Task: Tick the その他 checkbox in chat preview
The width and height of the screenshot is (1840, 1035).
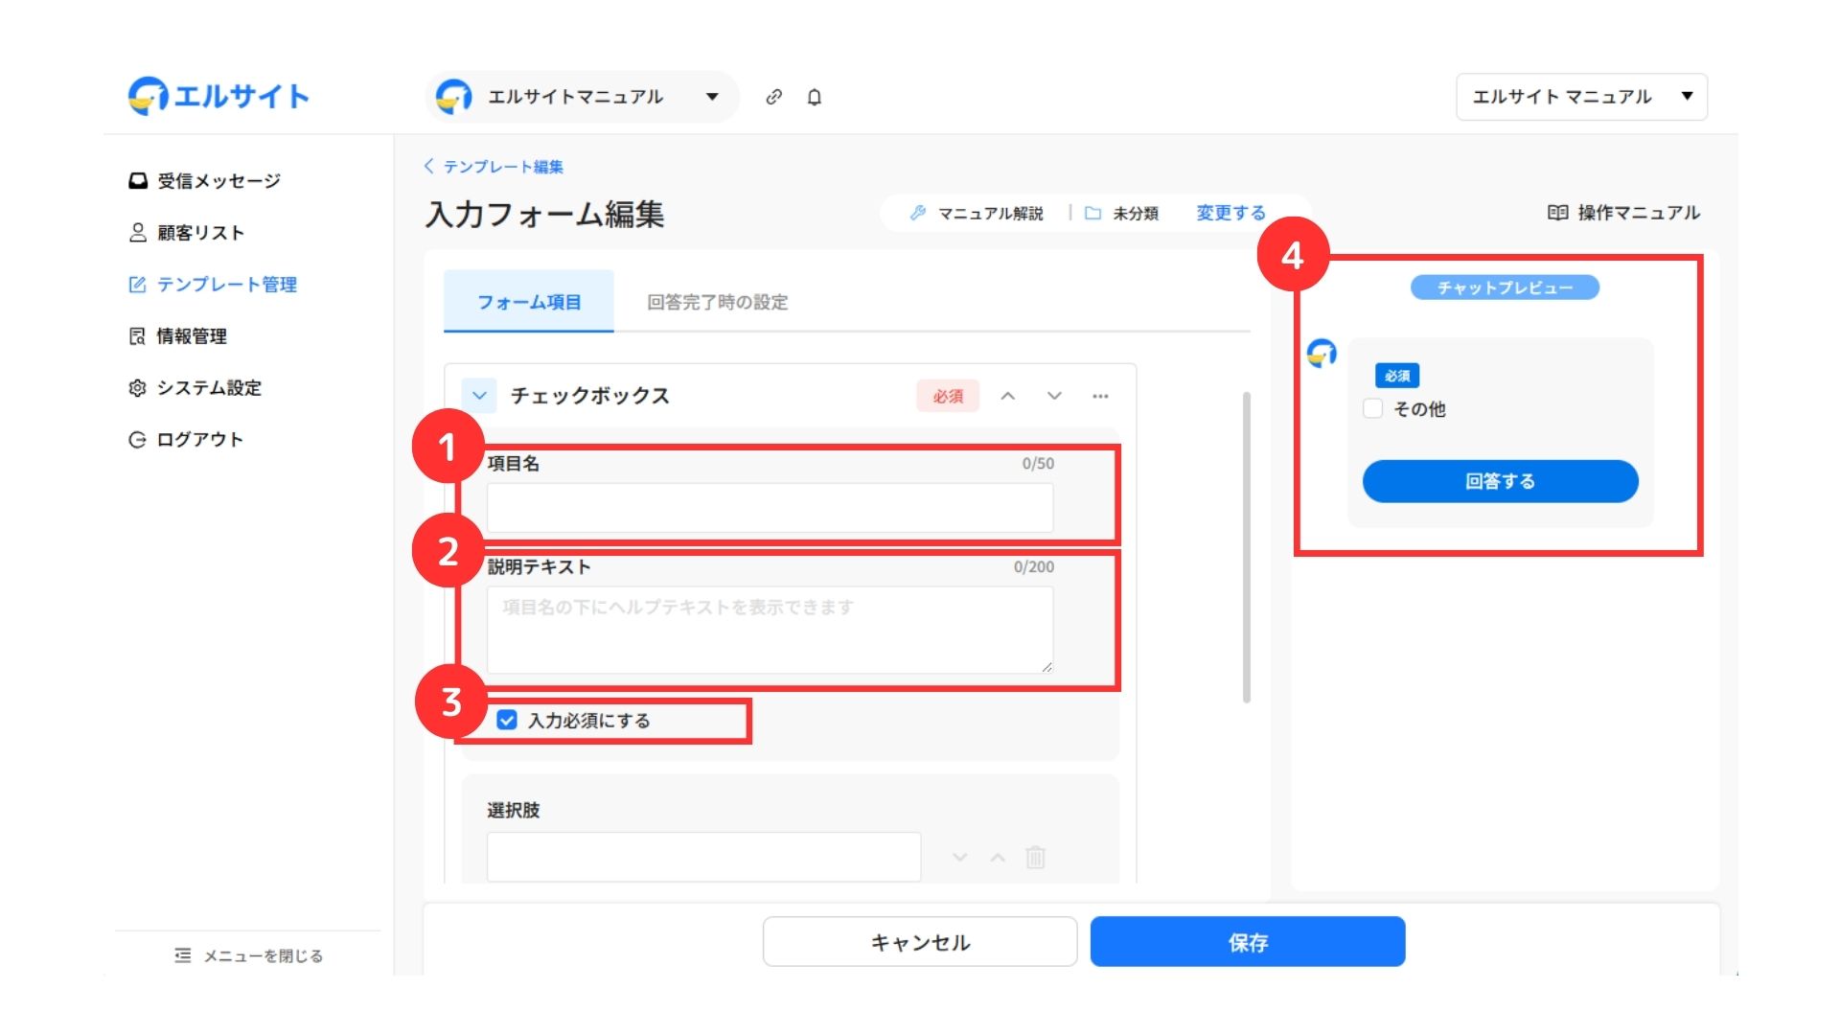Action: click(1372, 408)
